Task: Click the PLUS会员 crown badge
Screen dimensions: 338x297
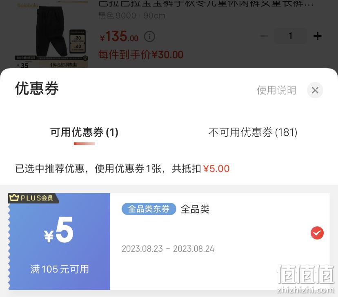Action: (x=33, y=198)
